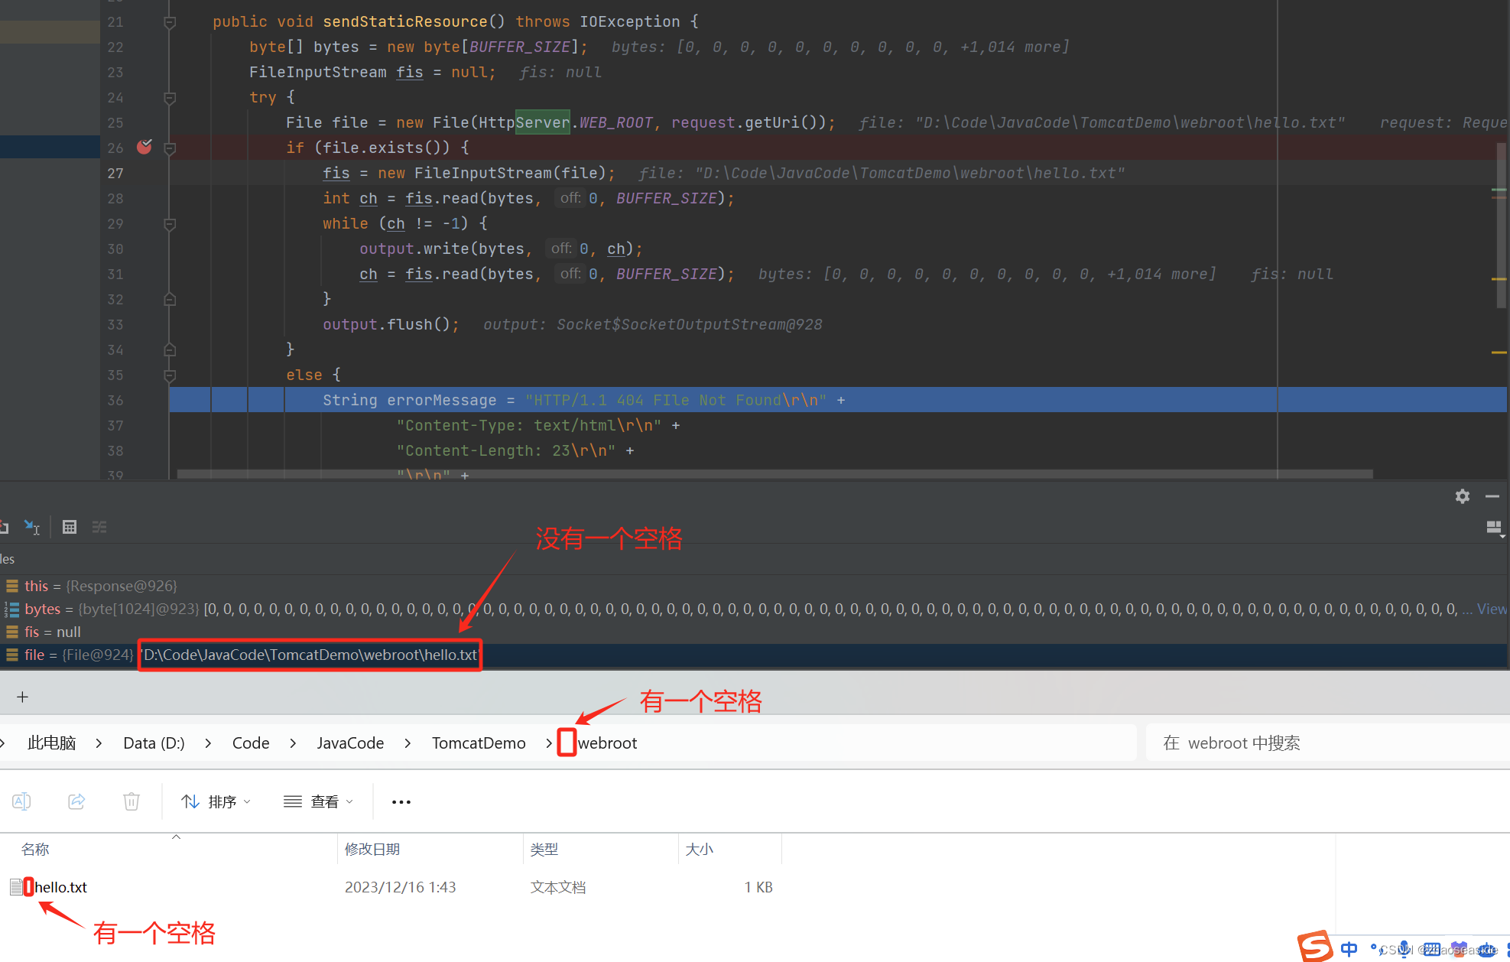Click the editor vertical scrollbar thumb

(x=1501, y=225)
